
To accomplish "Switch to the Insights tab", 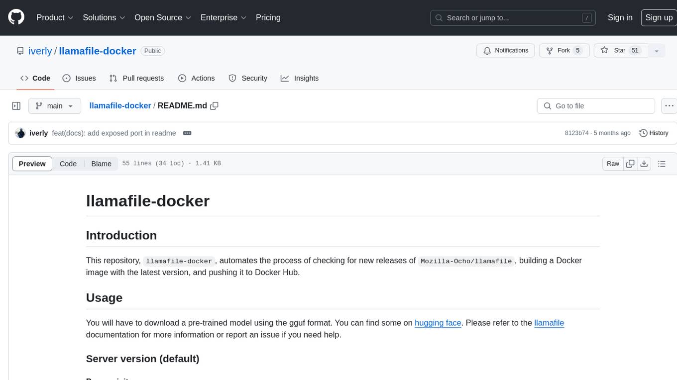I will click(300, 78).
